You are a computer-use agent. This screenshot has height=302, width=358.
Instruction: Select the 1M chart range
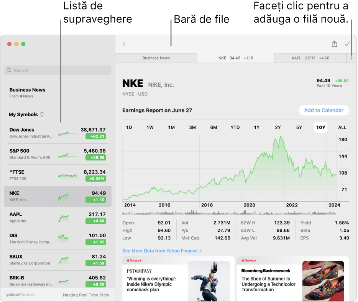point(171,127)
